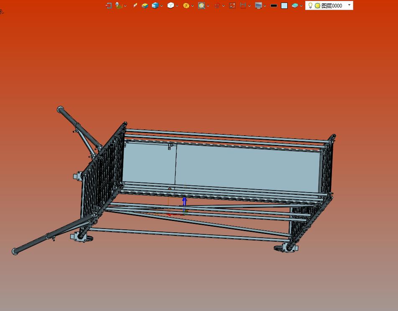This screenshot has width=398, height=311.
Task: Click the blue Z-axis arrow of triad
Action: (184, 203)
